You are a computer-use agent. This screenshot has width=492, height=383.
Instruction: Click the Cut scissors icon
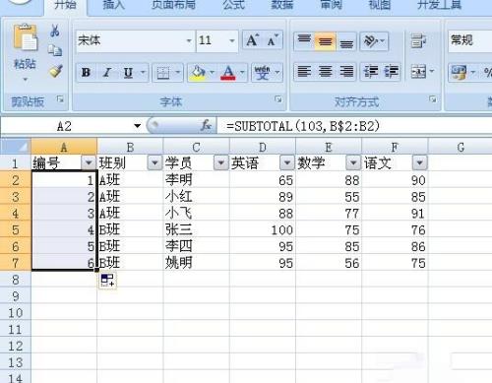55,31
